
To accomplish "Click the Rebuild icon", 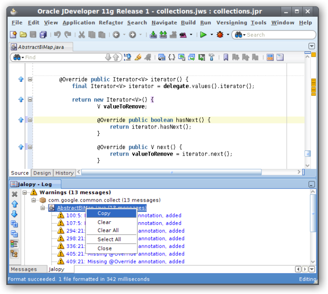I will pos(163,35).
